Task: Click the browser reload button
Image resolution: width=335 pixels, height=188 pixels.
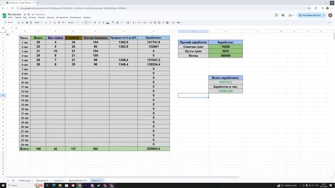Action: coord(12,8)
